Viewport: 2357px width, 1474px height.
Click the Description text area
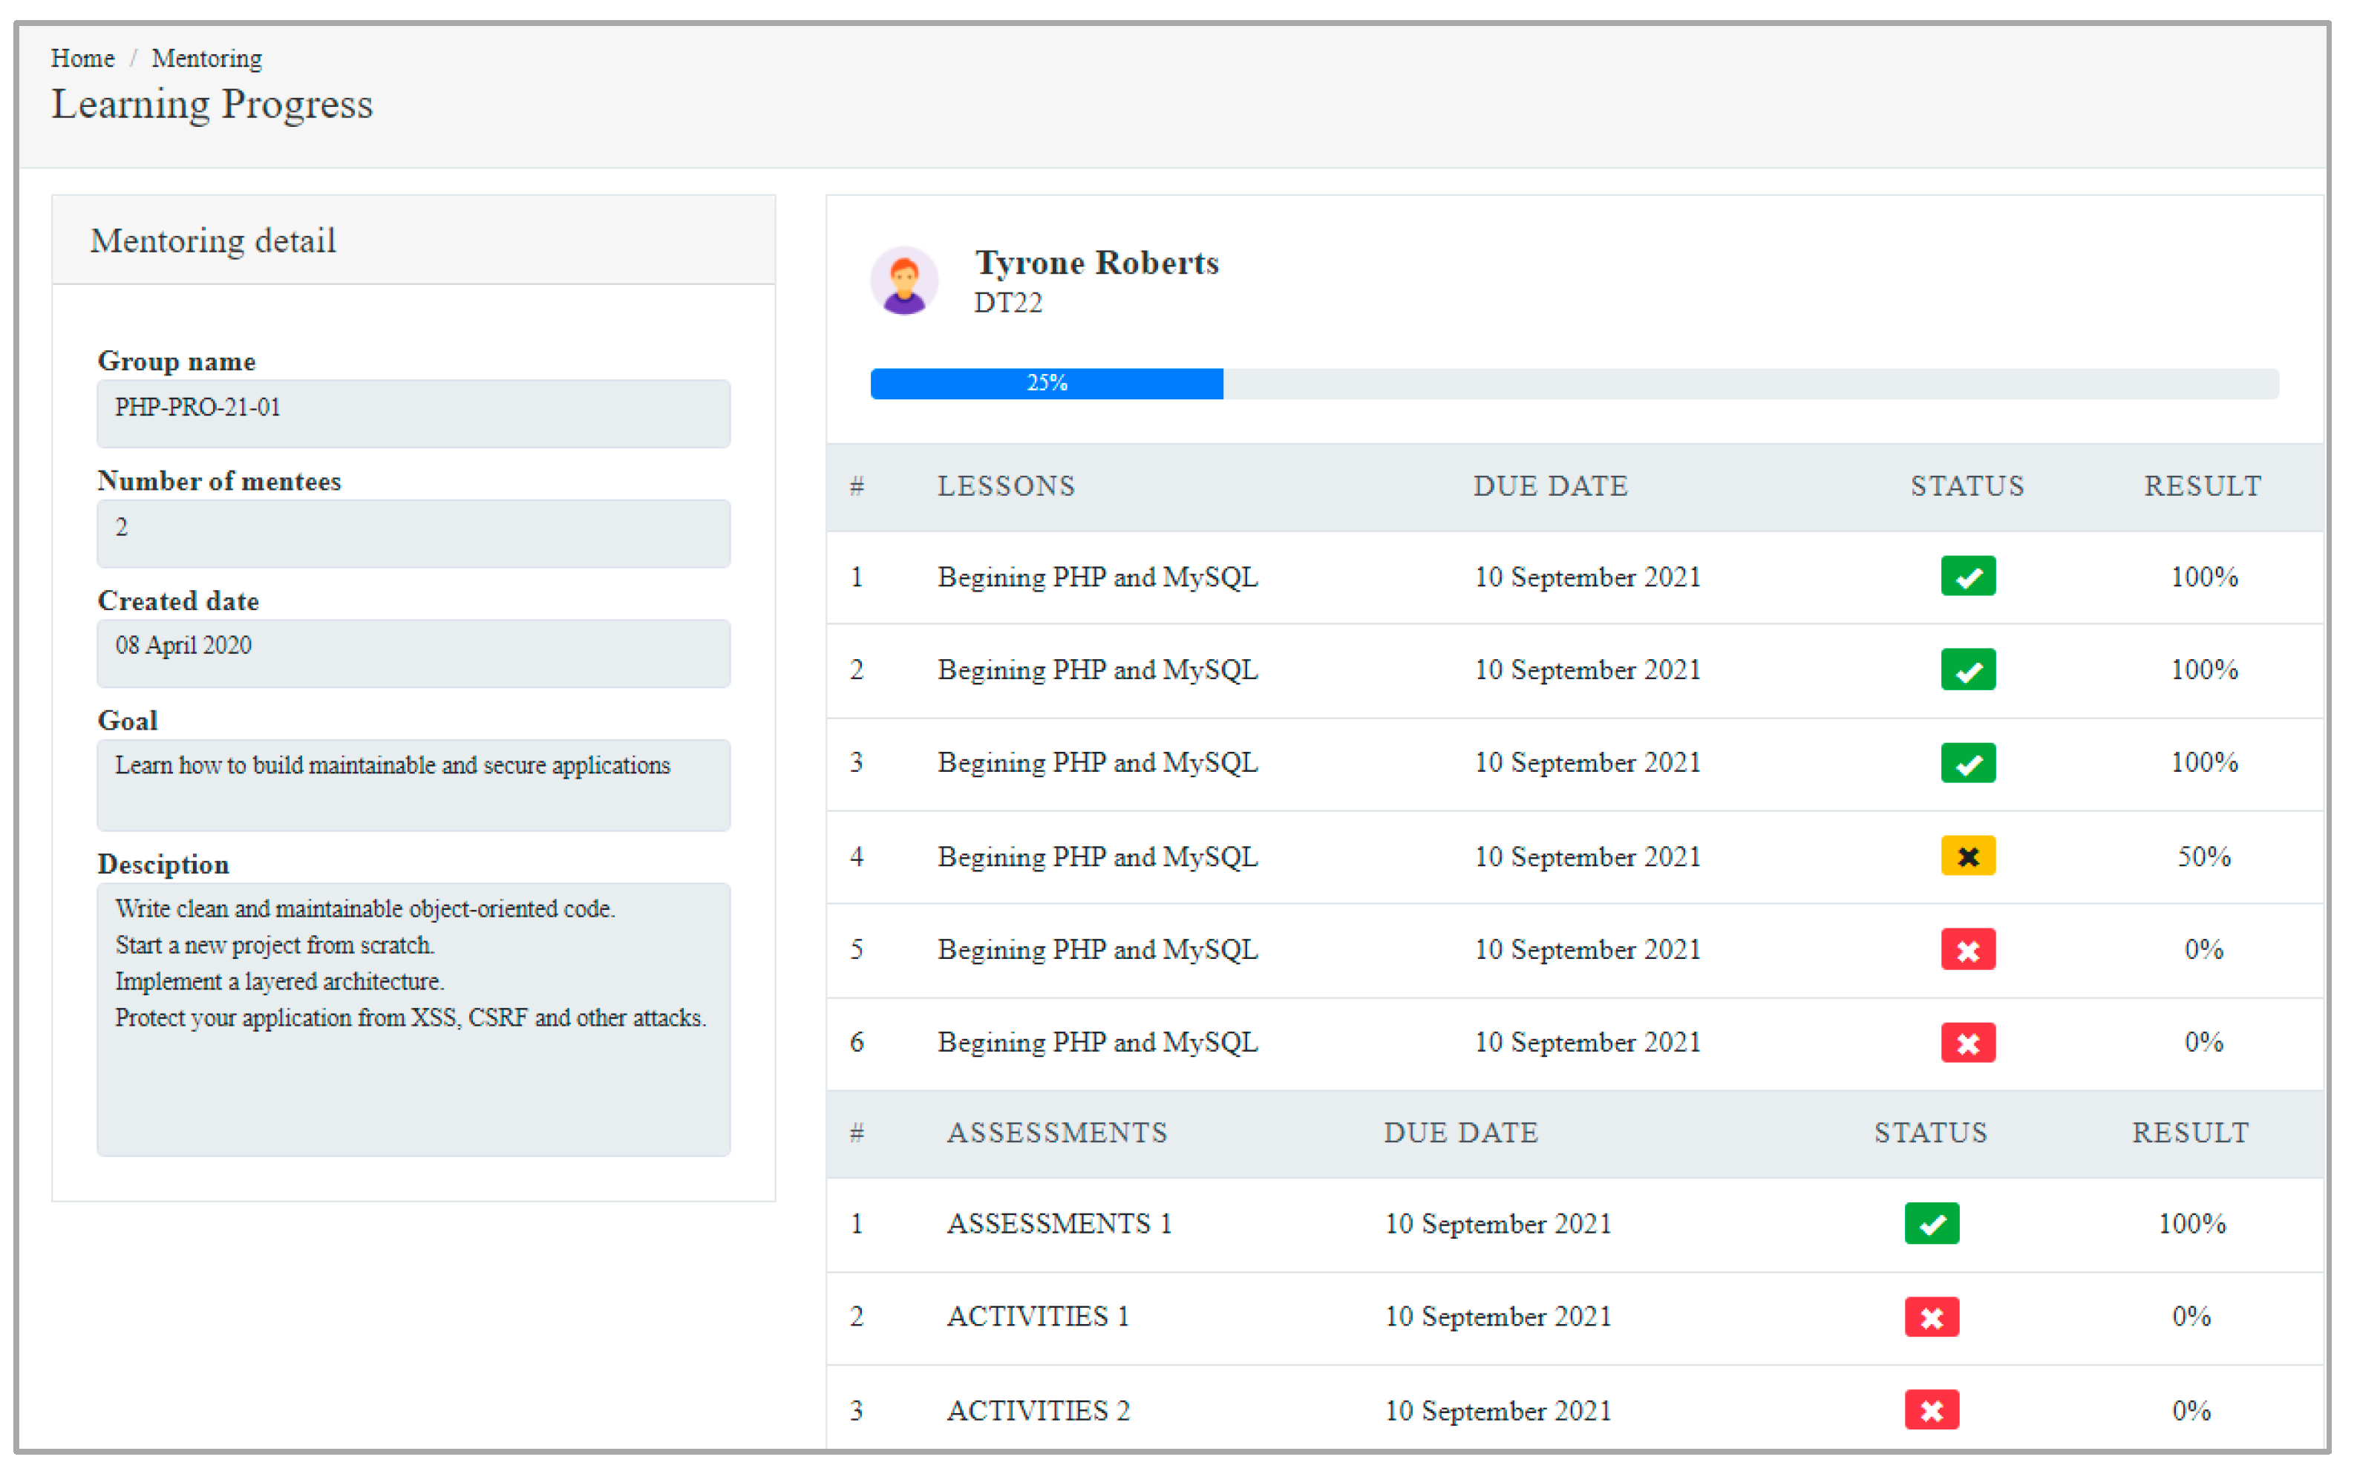click(413, 1019)
